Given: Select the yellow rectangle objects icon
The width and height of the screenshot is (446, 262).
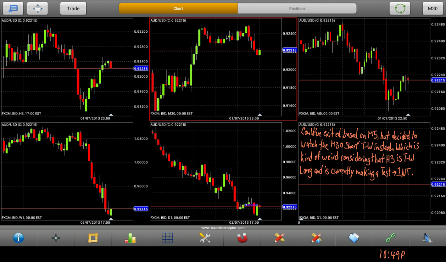Looking at the screenshot, I should coord(93,238).
